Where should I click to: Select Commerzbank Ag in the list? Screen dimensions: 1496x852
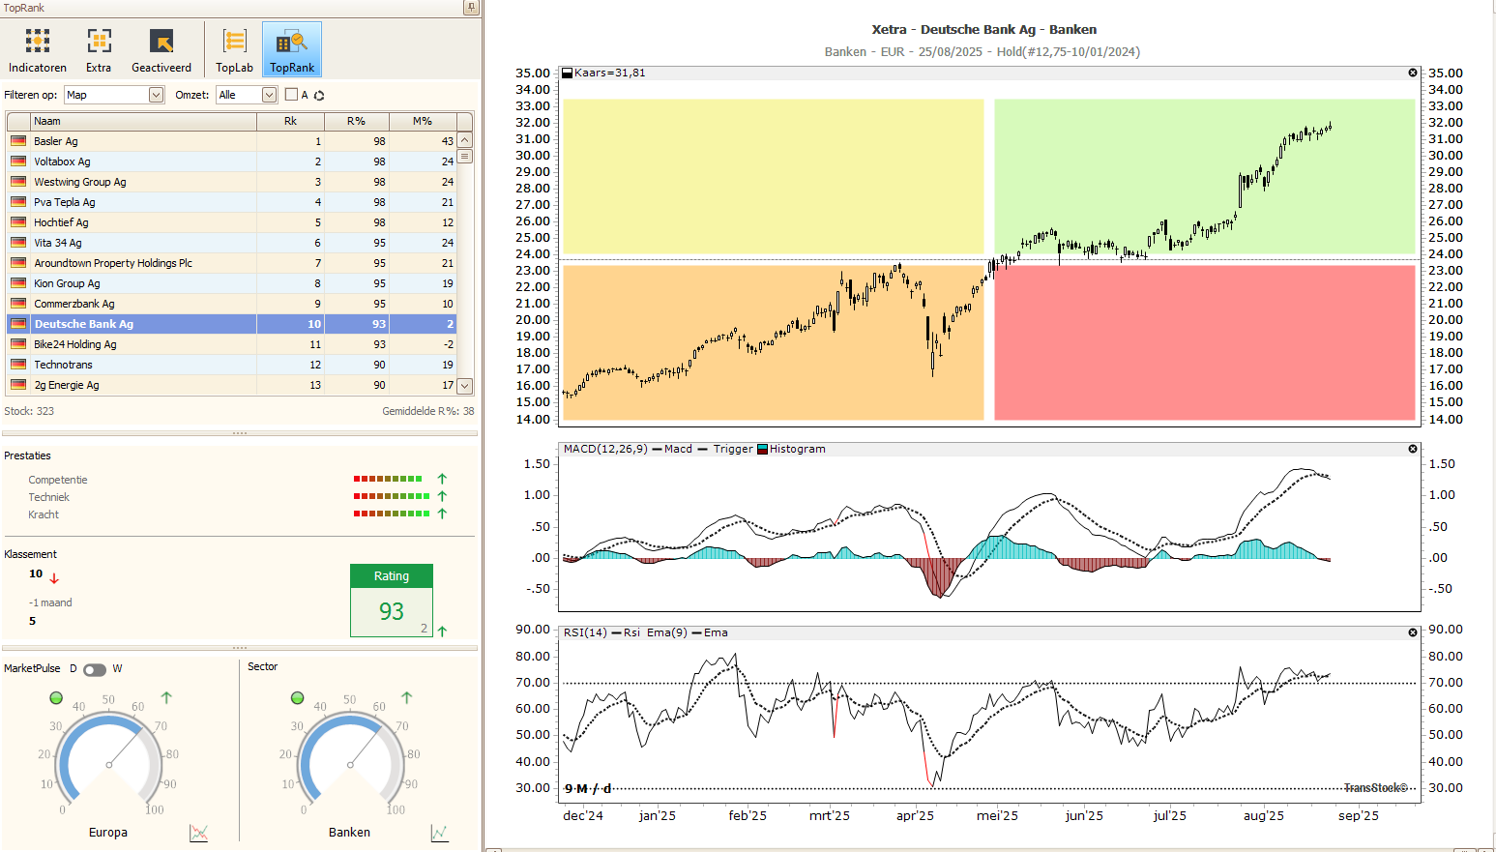[x=74, y=304]
